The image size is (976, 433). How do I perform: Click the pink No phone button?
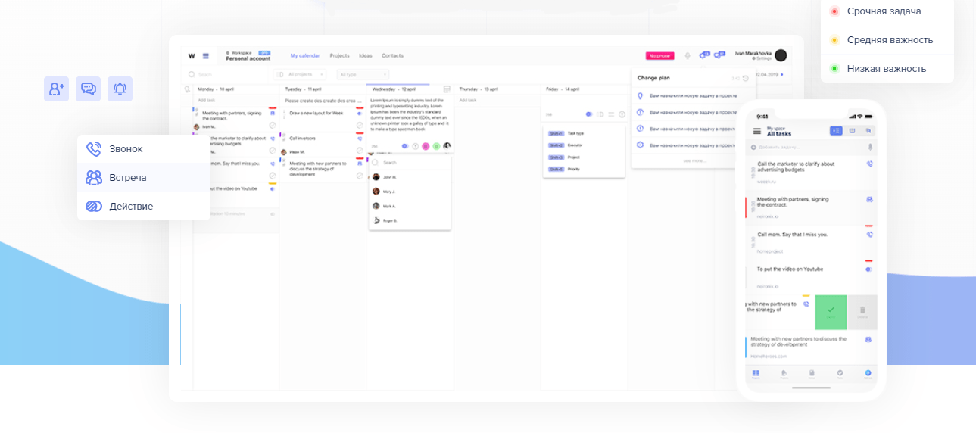[659, 55]
